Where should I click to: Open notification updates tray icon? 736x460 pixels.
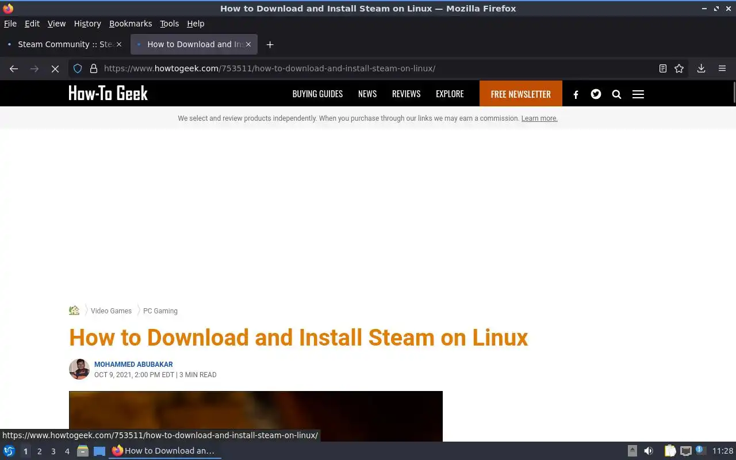pos(700,450)
